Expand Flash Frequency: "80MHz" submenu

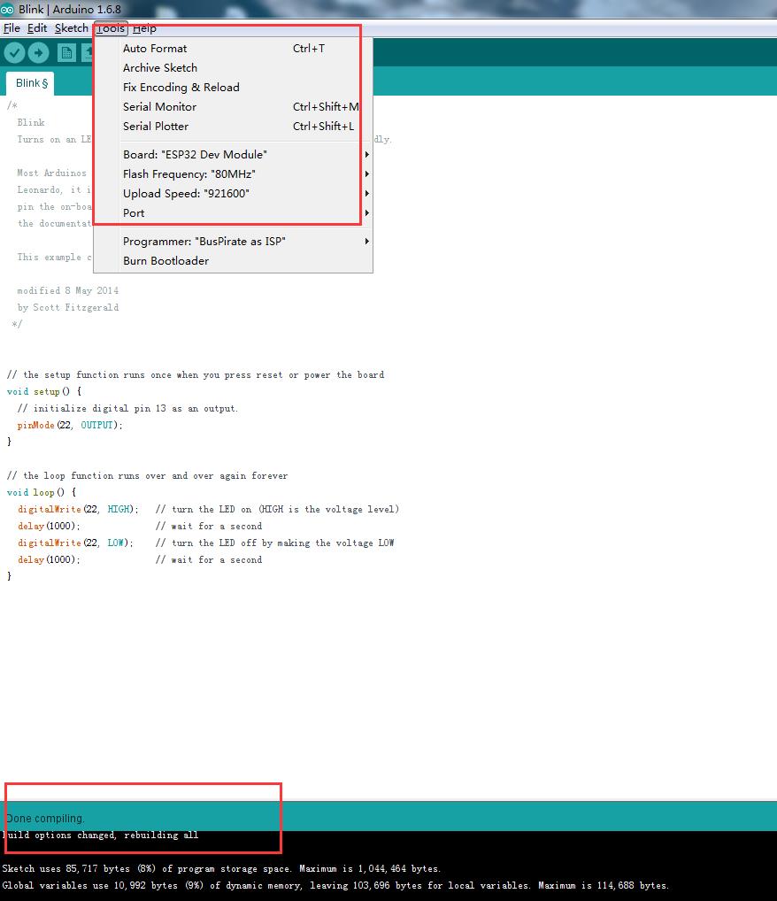(233, 174)
